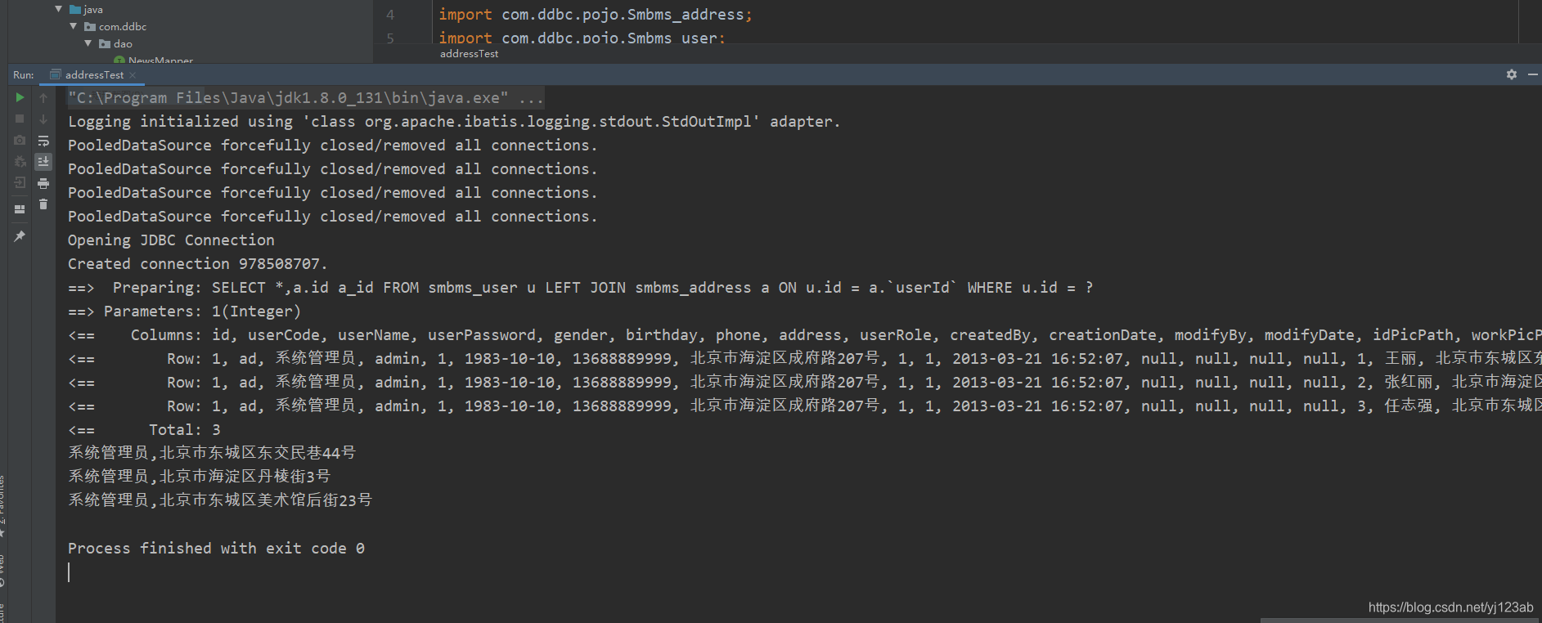
Task: Click the Stop process square icon
Action: pyautogui.click(x=20, y=119)
